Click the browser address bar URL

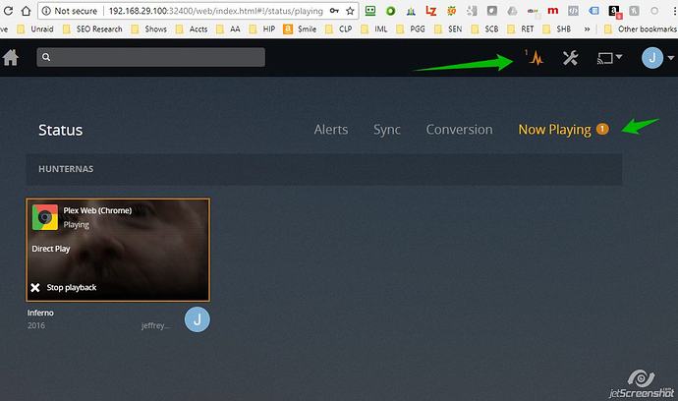tap(216, 11)
